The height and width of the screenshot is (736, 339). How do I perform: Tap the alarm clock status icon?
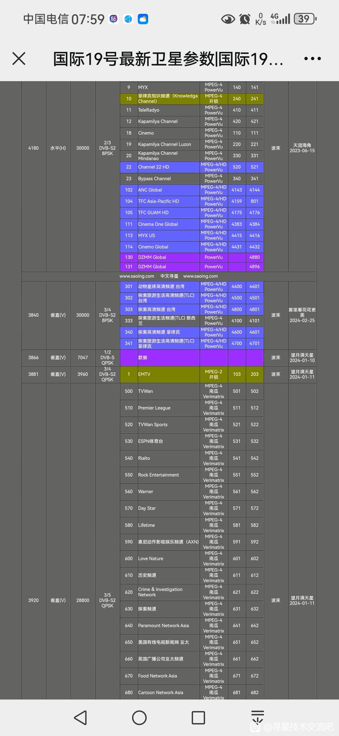(245, 19)
